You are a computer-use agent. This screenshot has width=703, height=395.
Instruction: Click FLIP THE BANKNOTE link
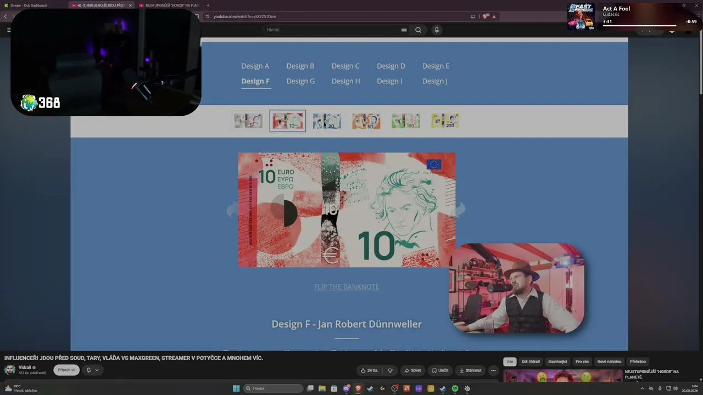coord(347,287)
